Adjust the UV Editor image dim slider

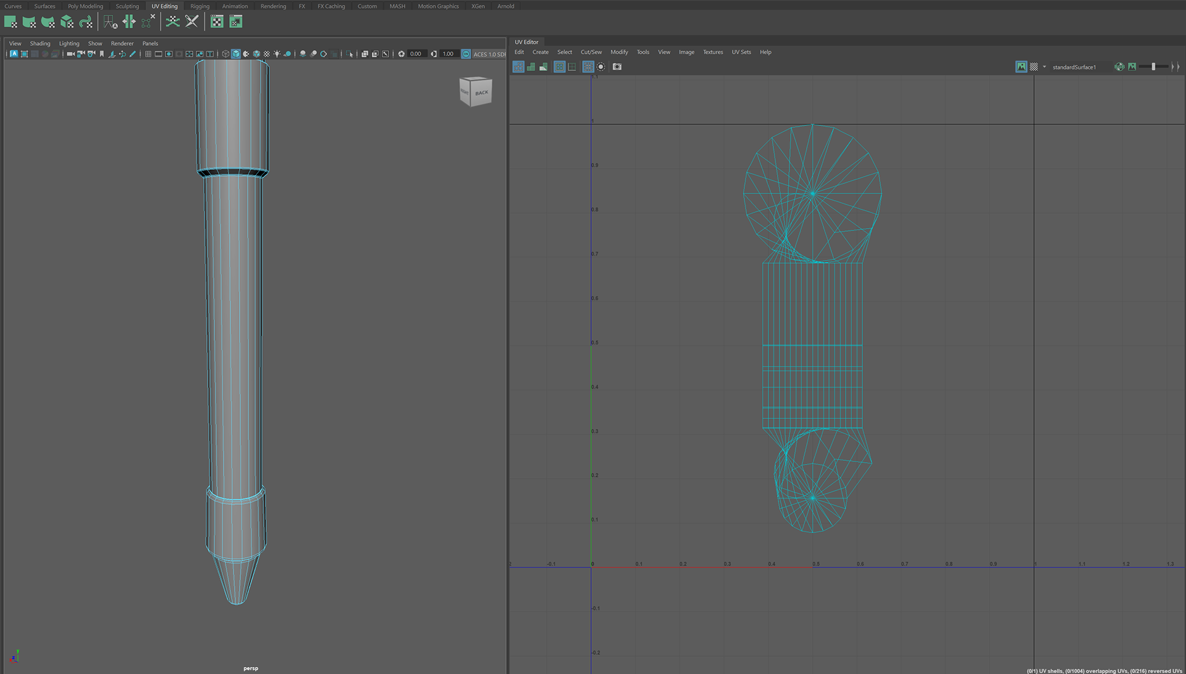[x=1153, y=67]
